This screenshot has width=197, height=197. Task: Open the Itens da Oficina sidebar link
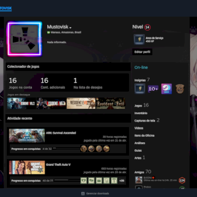(x=144, y=135)
